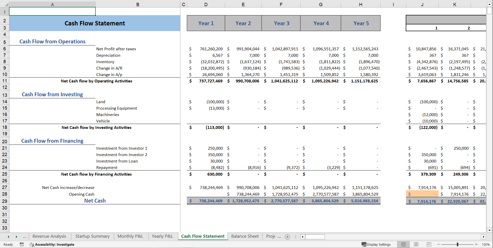
Task: Switch to Normal view icon
Action: coord(403,244)
